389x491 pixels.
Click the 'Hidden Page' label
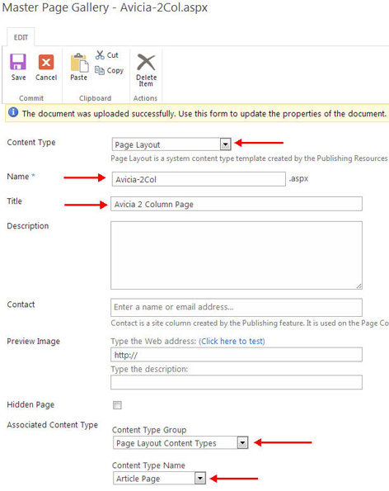(30, 404)
